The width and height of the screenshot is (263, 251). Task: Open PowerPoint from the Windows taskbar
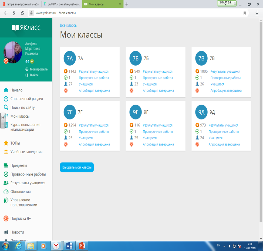pos(82,246)
